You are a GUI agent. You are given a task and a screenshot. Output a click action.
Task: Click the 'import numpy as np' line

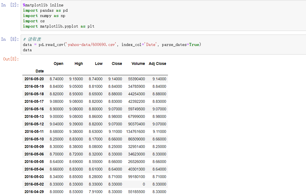(x=44, y=16)
